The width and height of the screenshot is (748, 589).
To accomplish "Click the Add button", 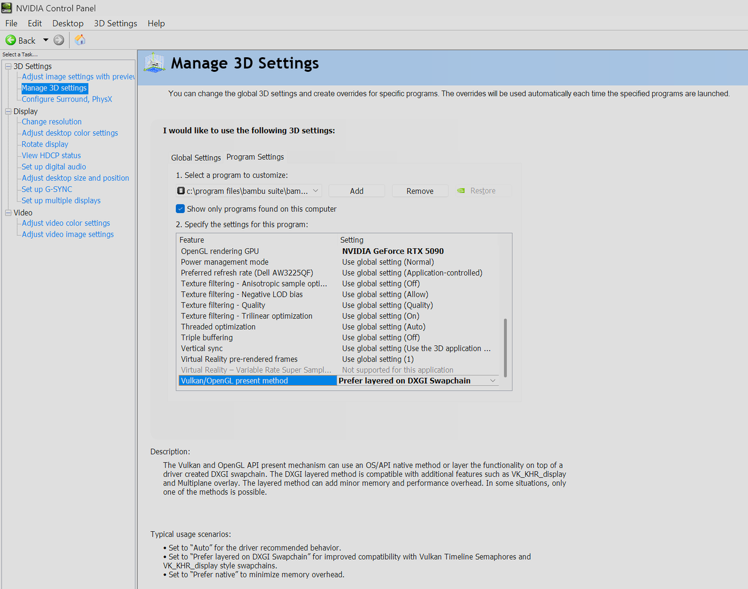I will [x=356, y=191].
